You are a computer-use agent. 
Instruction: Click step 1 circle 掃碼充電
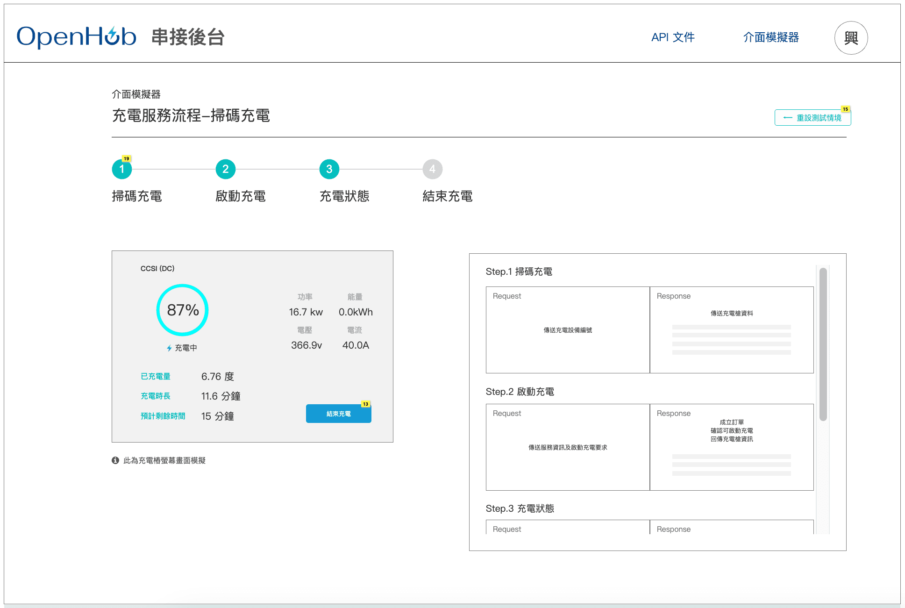[x=122, y=169]
